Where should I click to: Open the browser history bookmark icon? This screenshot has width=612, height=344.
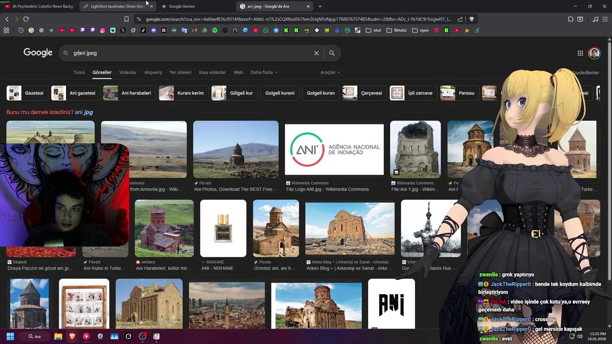(21, 30)
